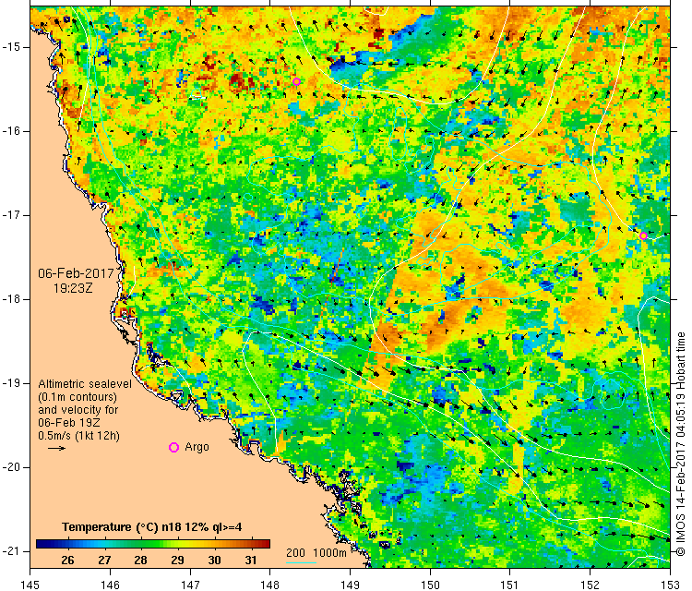Click the longitude label '146'
The width and height of the screenshot is (692, 591).
point(110,585)
